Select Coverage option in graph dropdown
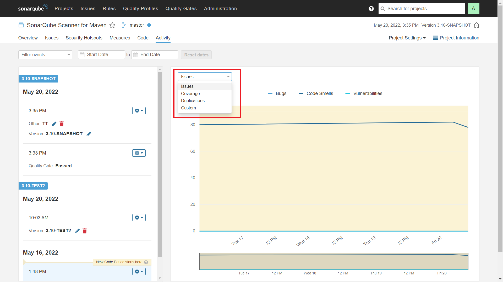Screen dimensions: 503x282 point(205,93)
